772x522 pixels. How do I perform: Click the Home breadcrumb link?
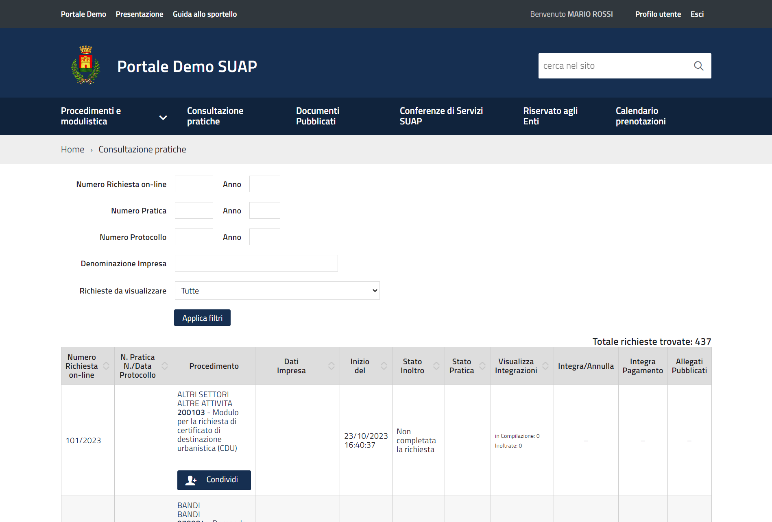[x=72, y=150]
